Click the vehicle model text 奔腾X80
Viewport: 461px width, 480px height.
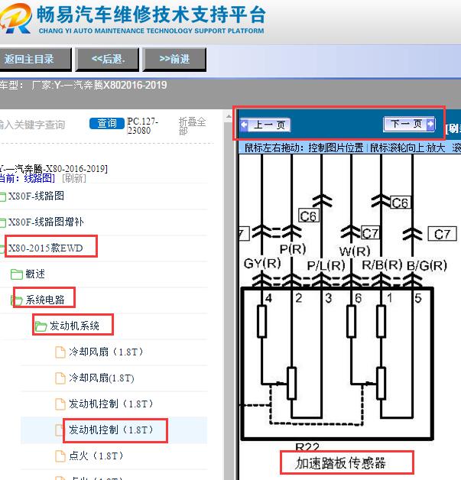105,85
